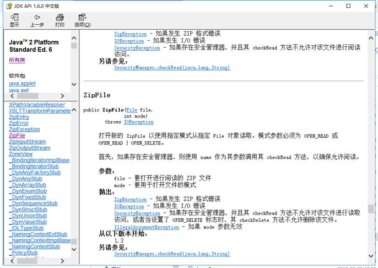Select XPathVariableResolver in class list

37,105
